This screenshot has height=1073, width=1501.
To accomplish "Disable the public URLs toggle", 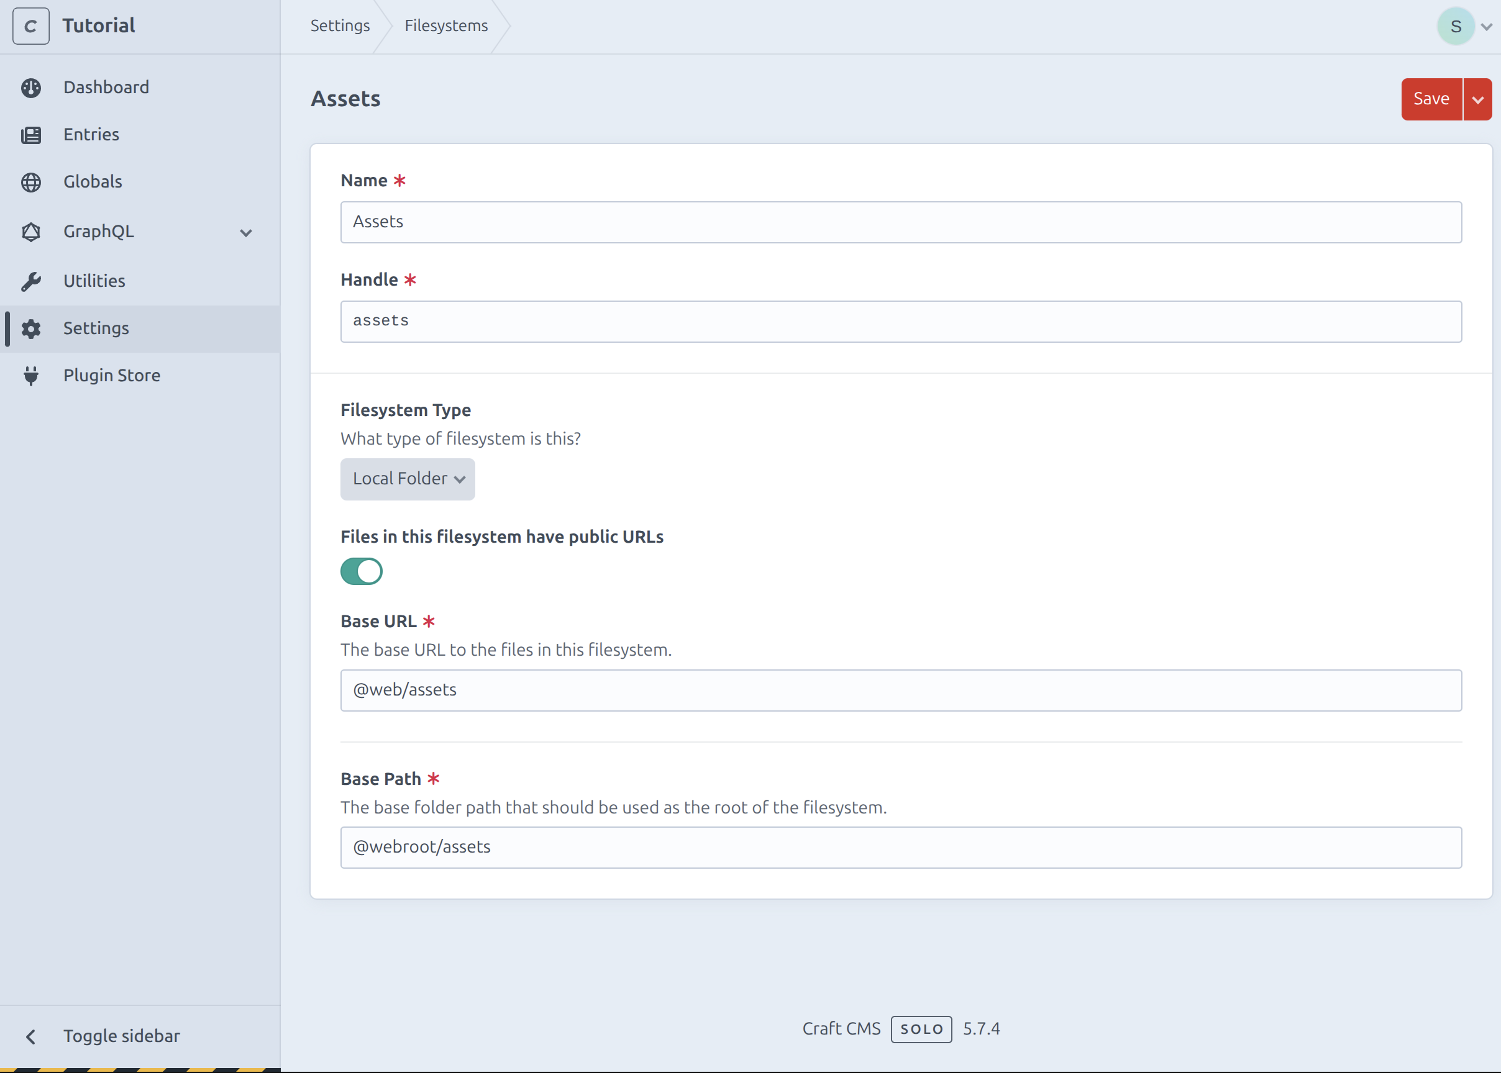I will coord(362,571).
